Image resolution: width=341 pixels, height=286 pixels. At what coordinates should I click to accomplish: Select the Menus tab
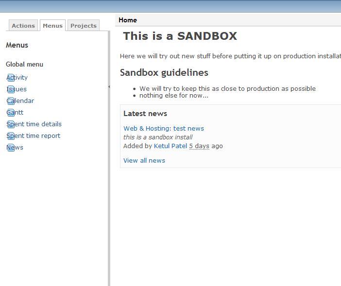click(52, 25)
